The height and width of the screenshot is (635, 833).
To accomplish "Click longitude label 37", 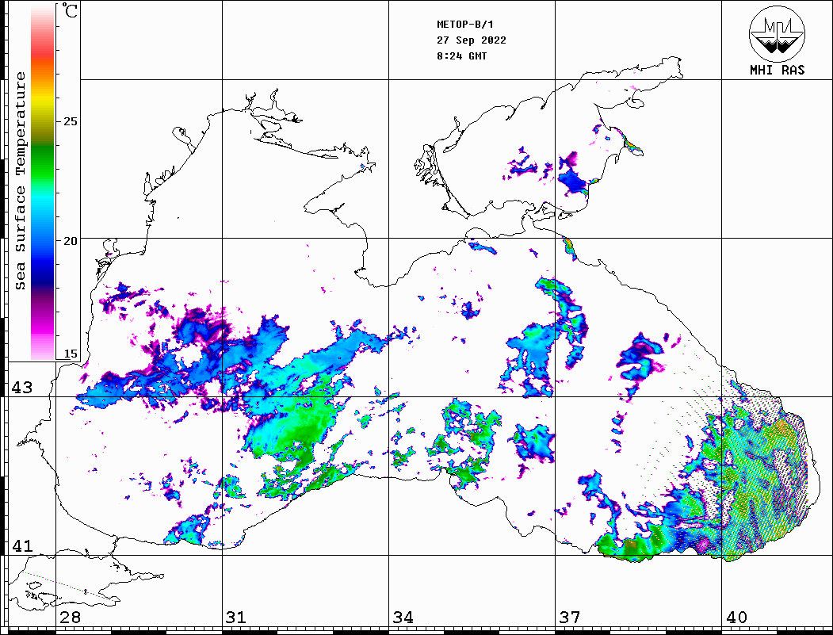I will (570, 617).
